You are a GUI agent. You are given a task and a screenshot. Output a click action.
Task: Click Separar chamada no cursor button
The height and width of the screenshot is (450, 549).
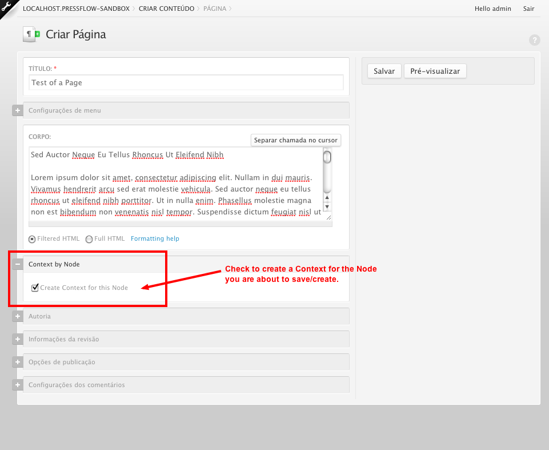(296, 140)
